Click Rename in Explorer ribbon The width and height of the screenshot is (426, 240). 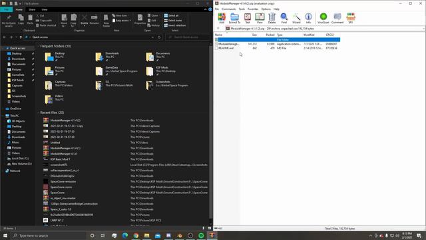[x=94, y=19]
